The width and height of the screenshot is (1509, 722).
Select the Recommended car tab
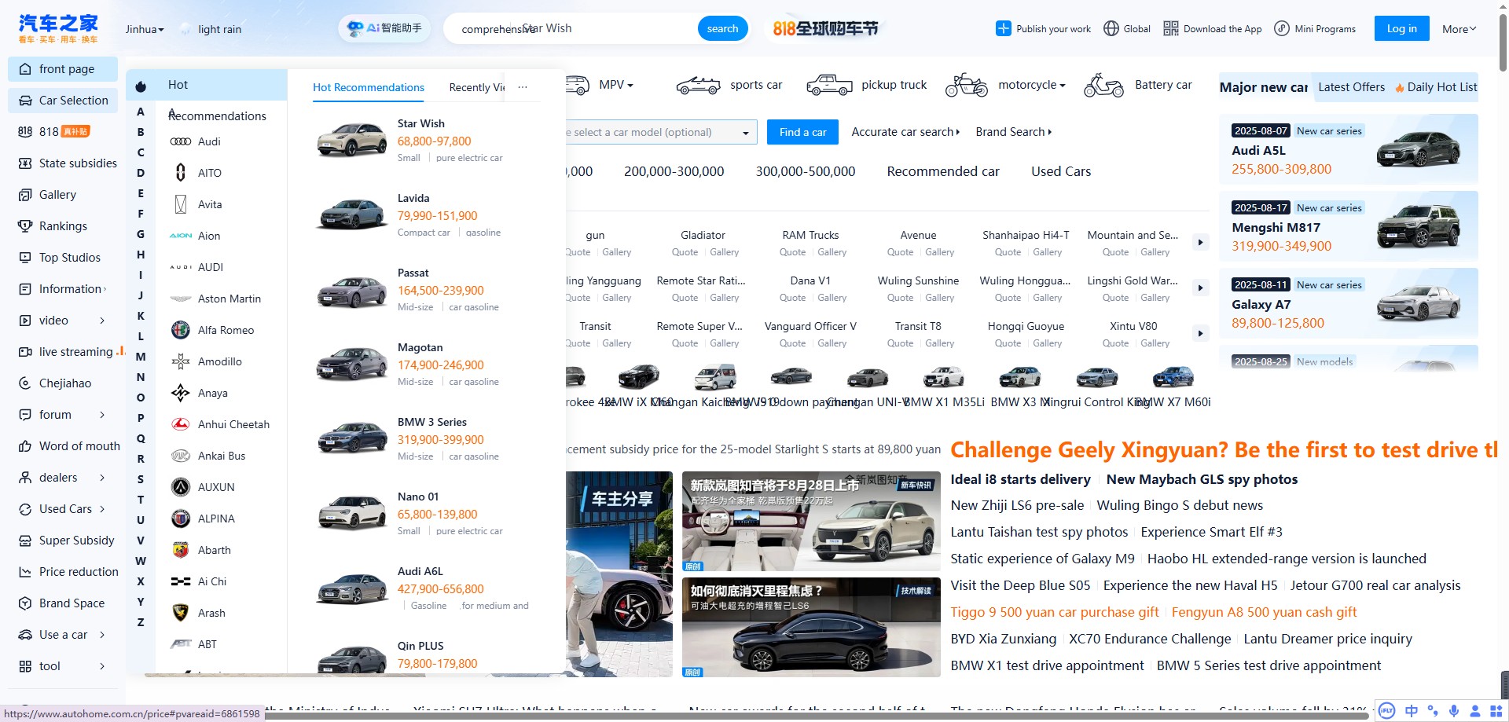click(x=943, y=171)
